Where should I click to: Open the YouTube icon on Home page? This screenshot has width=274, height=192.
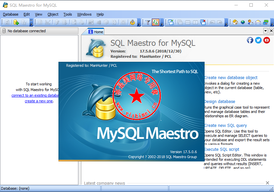[x=267, y=40]
